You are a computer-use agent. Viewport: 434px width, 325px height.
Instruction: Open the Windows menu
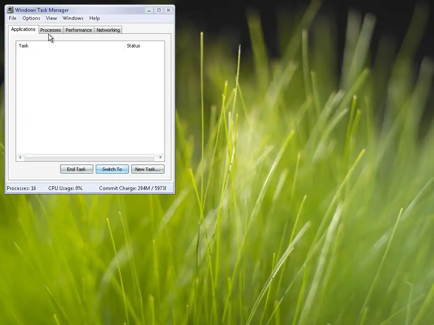[73, 18]
